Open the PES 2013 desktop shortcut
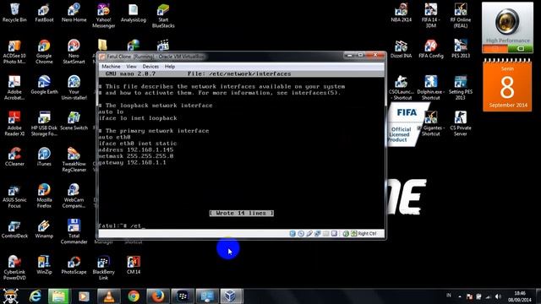The height and width of the screenshot is (304, 541). point(461,49)
